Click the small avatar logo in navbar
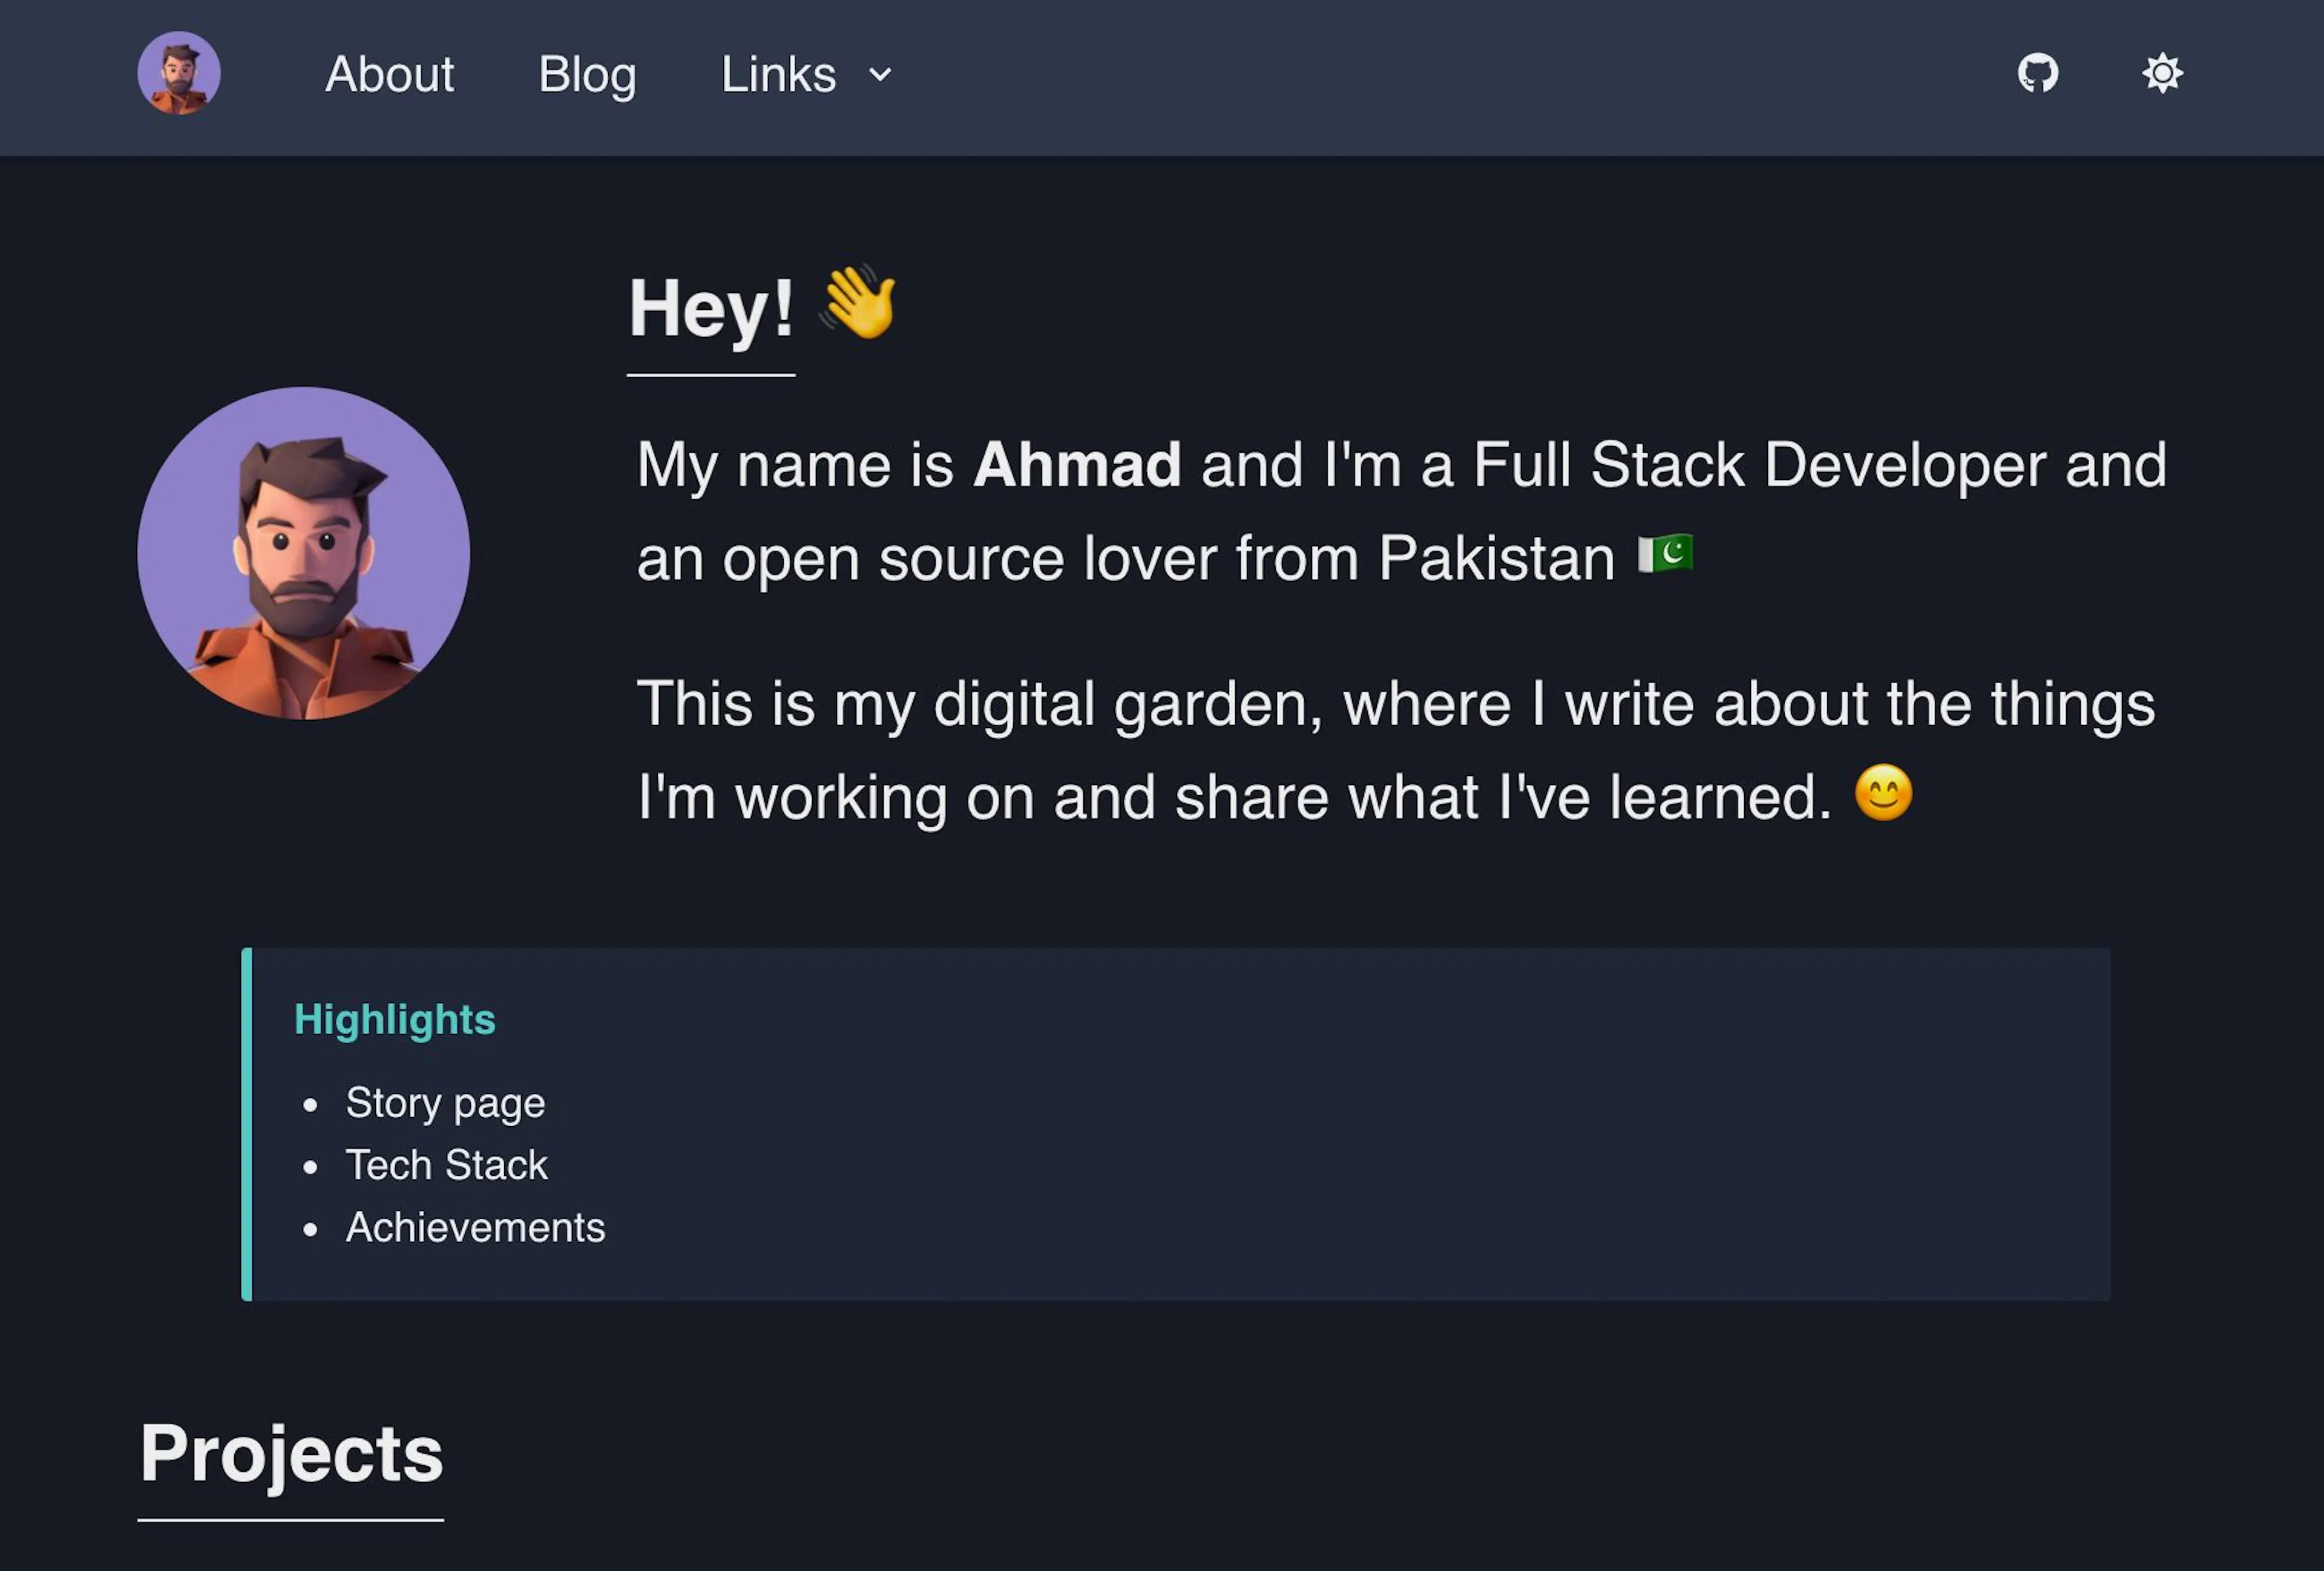Image resolution: width=2324 pixels, height=1571 pixels. tap(179, 73)
